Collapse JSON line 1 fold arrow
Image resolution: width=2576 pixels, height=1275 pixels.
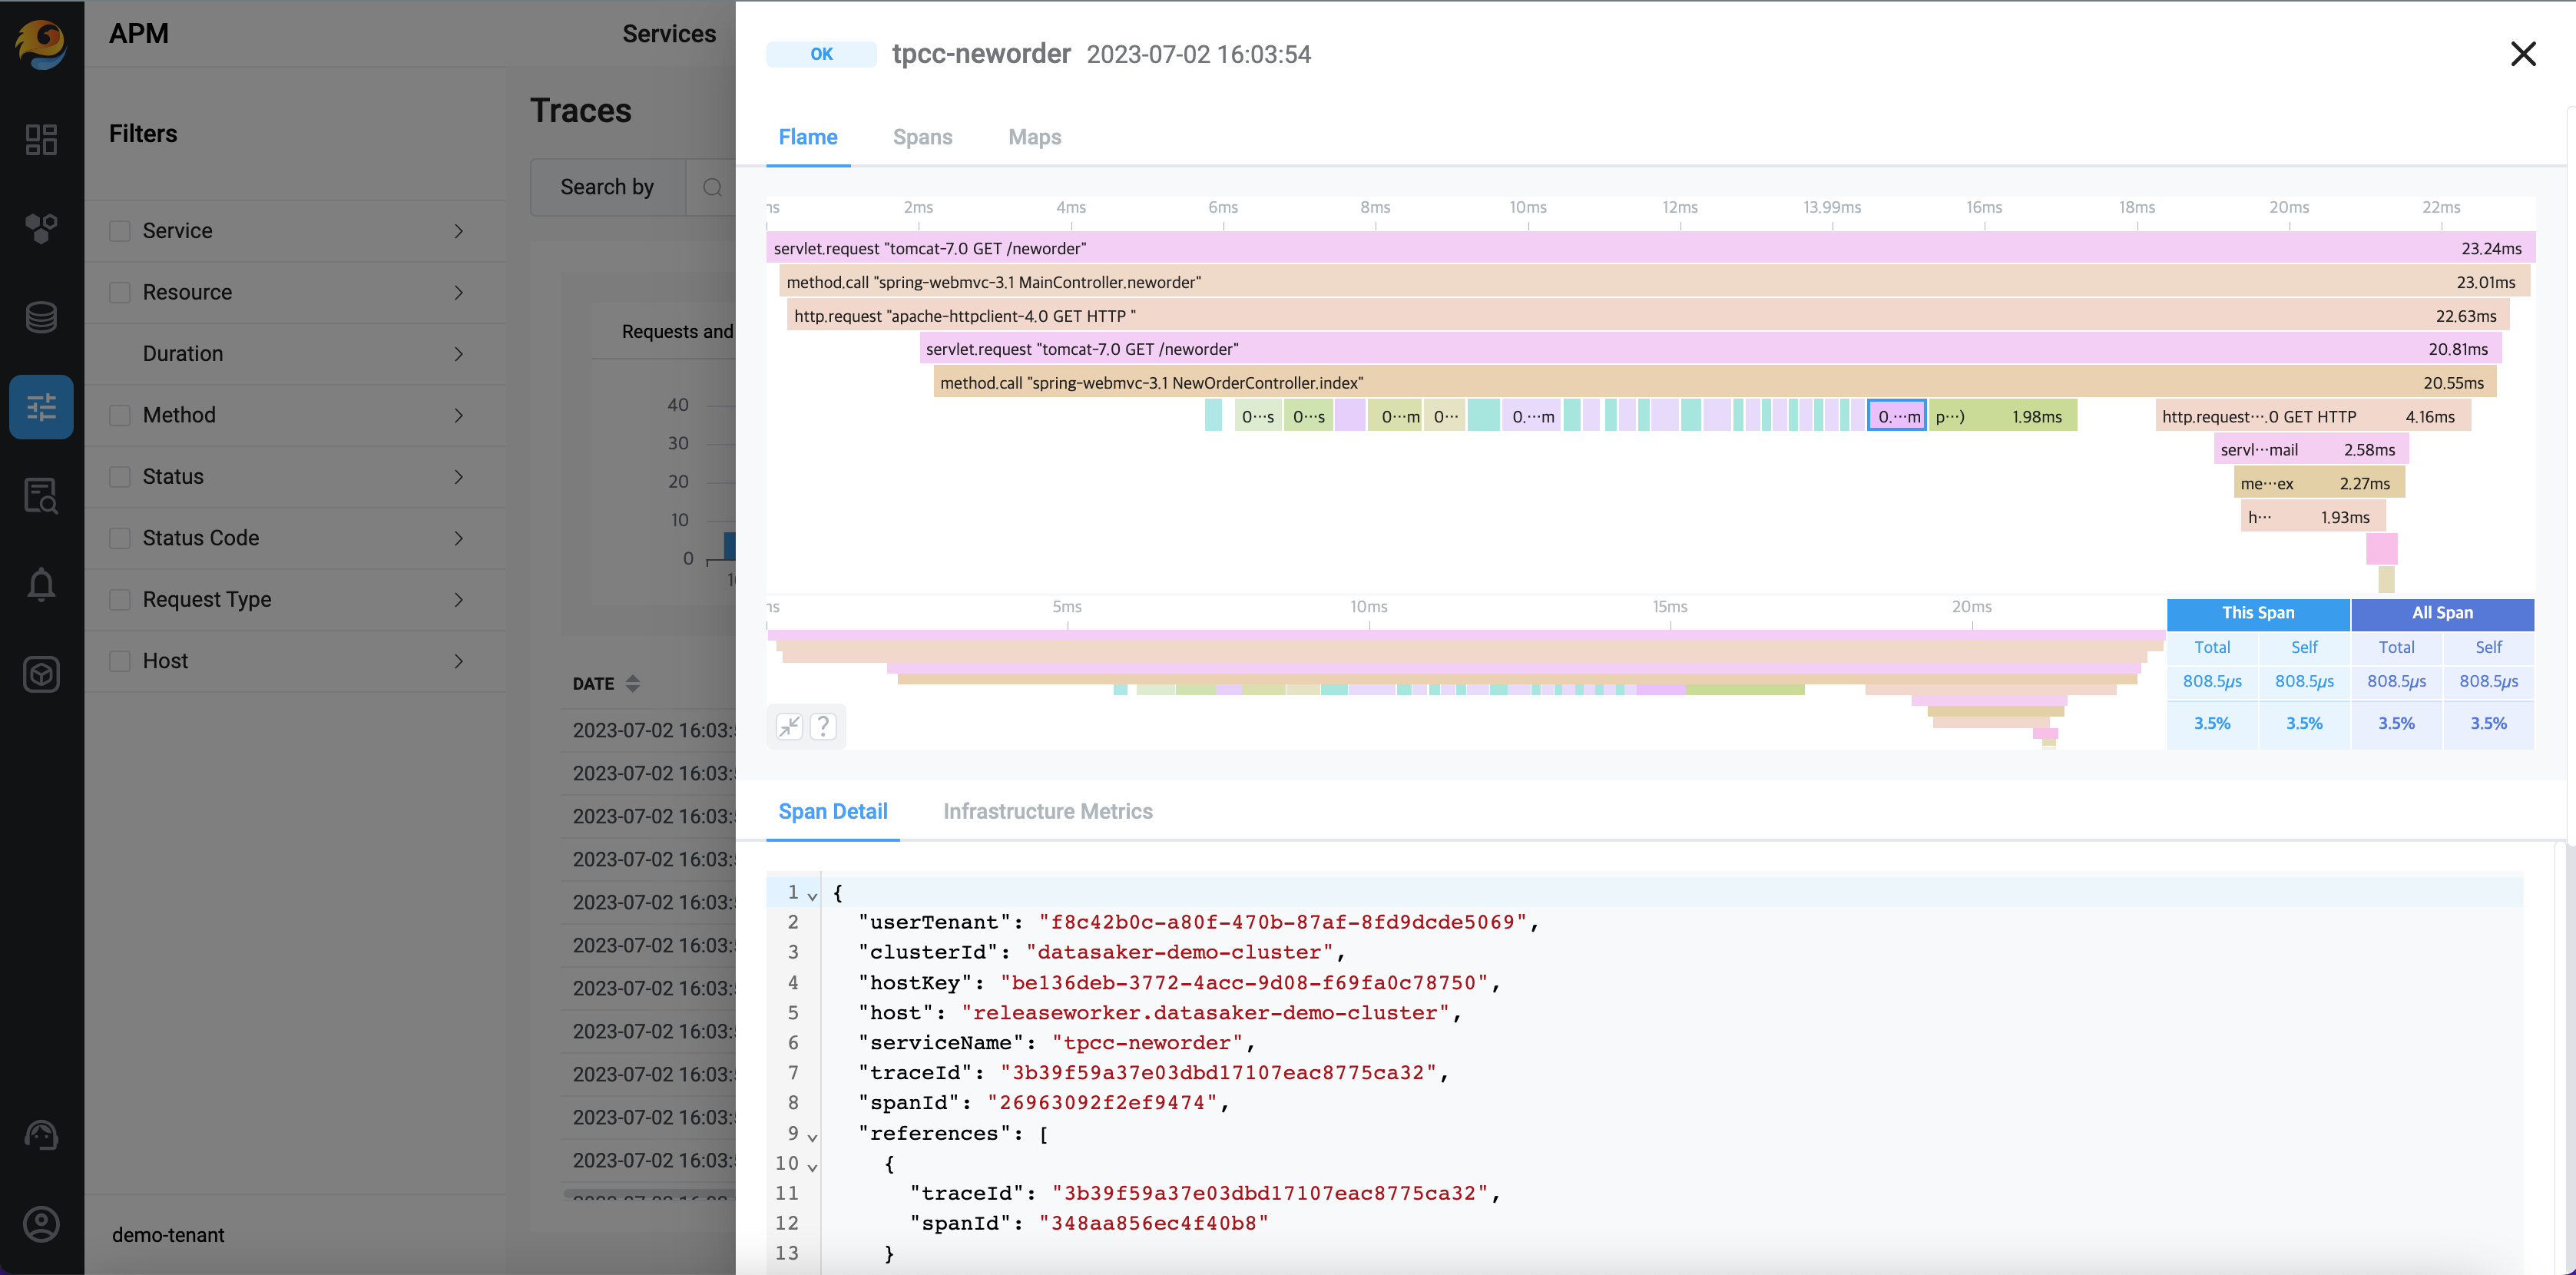coord(812,896)
